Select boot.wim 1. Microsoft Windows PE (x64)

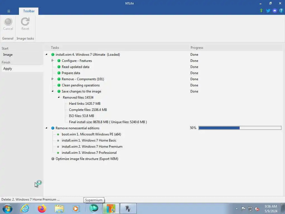tap(91, 134)
